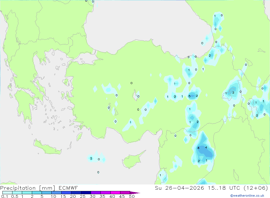The height and width of the screenshot is (198, 270).
Task: Click the '15..18 UTC' time range
Action: (224, 188)
